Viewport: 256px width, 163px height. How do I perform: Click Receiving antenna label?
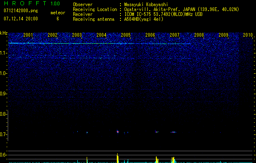94,19
